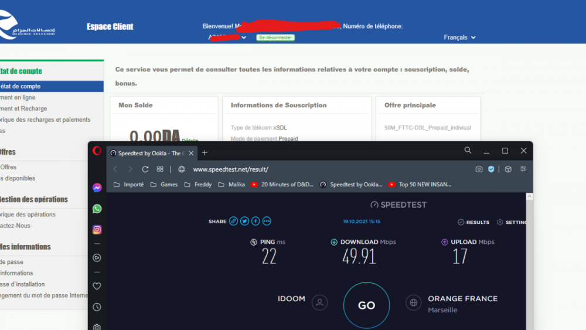Click the Opera snapshot camera icon
Screen dimensions: 586x330
click(479, 169)
